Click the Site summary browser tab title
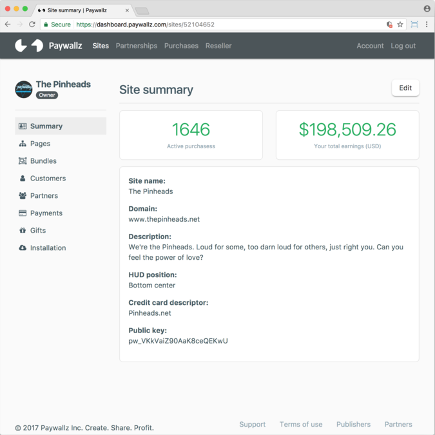Screen dimensions: 435x435 [77, 10]
